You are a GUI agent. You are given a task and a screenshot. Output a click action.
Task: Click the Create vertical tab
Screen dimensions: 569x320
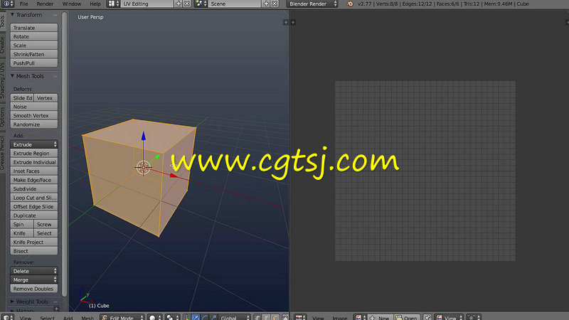[3, 45]
